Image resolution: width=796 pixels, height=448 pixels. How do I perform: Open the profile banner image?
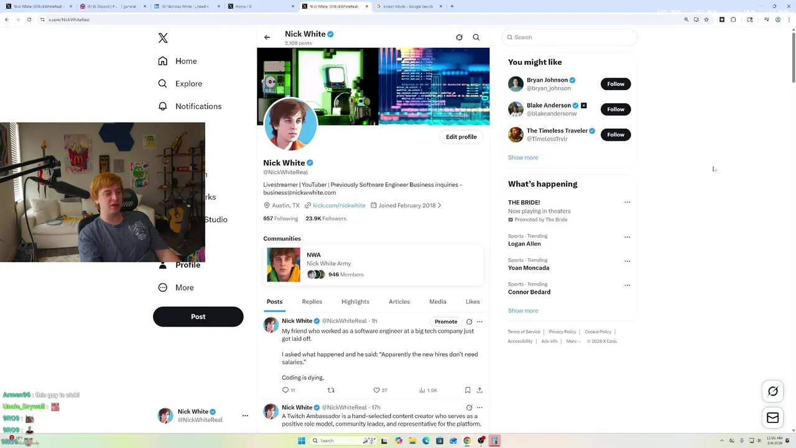tap(373, 86)
